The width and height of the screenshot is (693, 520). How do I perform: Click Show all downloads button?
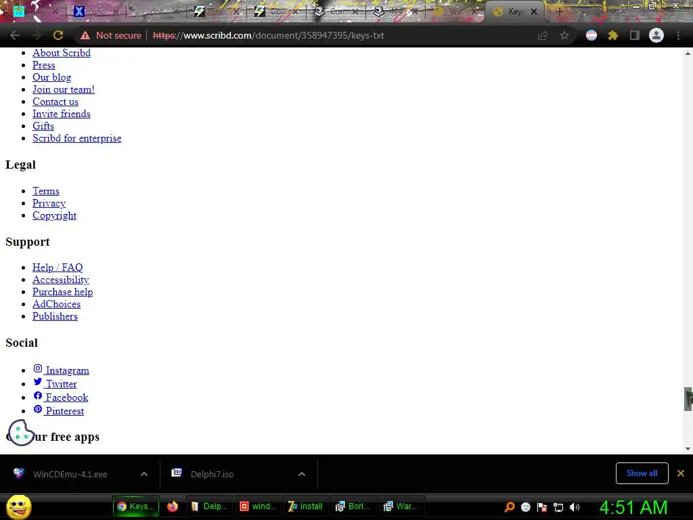tap(642, 473)
